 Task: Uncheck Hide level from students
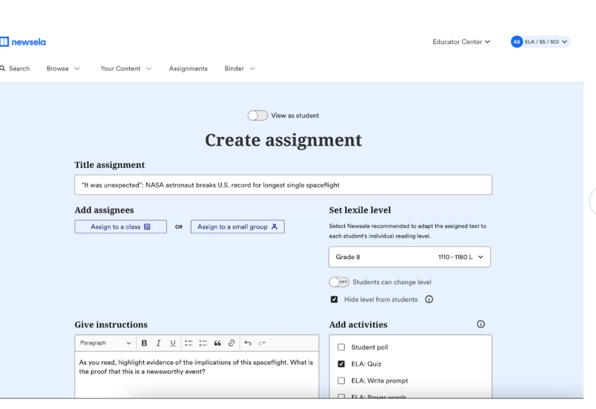pos(334,299)
